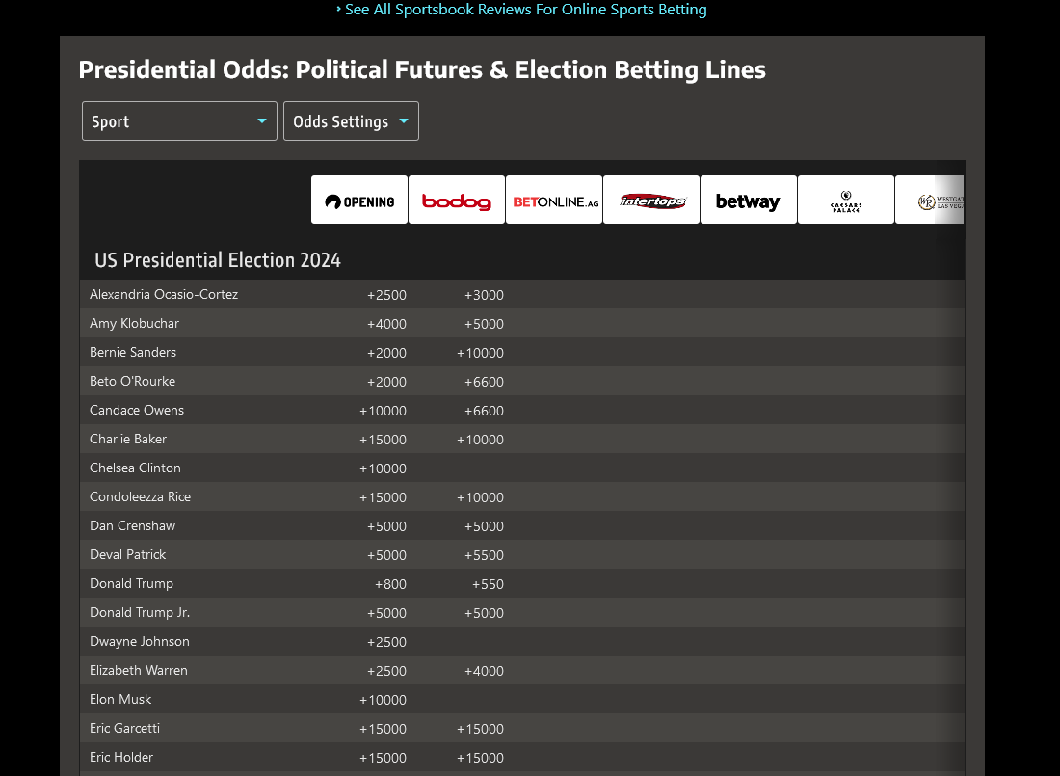Click Donald Trump row name
Image resolution: width=1060 pixels, height=776 pixels.
click(x=131, y=584)
